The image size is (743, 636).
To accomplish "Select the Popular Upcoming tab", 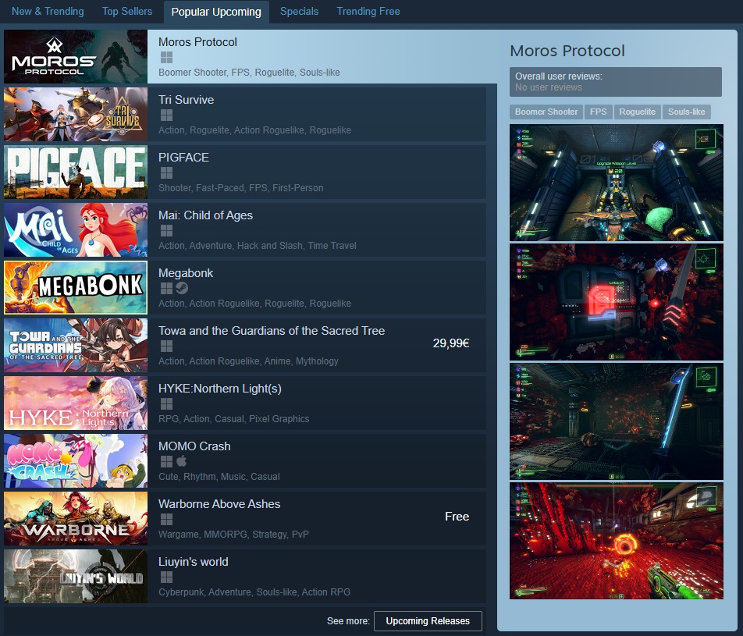I will click(x=216, y=12).
